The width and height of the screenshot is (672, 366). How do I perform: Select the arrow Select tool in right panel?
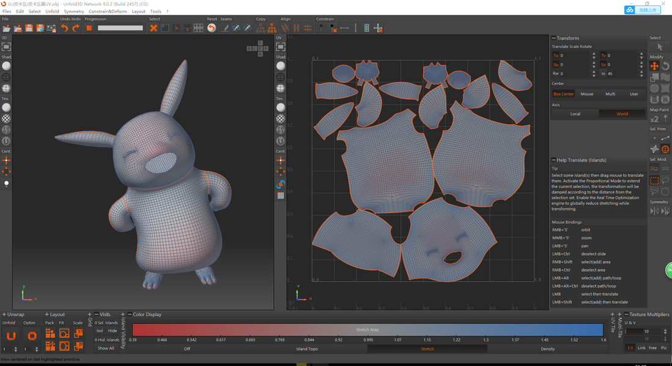coord(660,47)
